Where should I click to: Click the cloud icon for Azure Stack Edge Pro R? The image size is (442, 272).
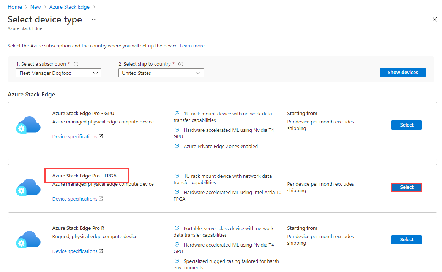28,239
